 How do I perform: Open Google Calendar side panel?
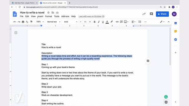[x=175, y=23]
